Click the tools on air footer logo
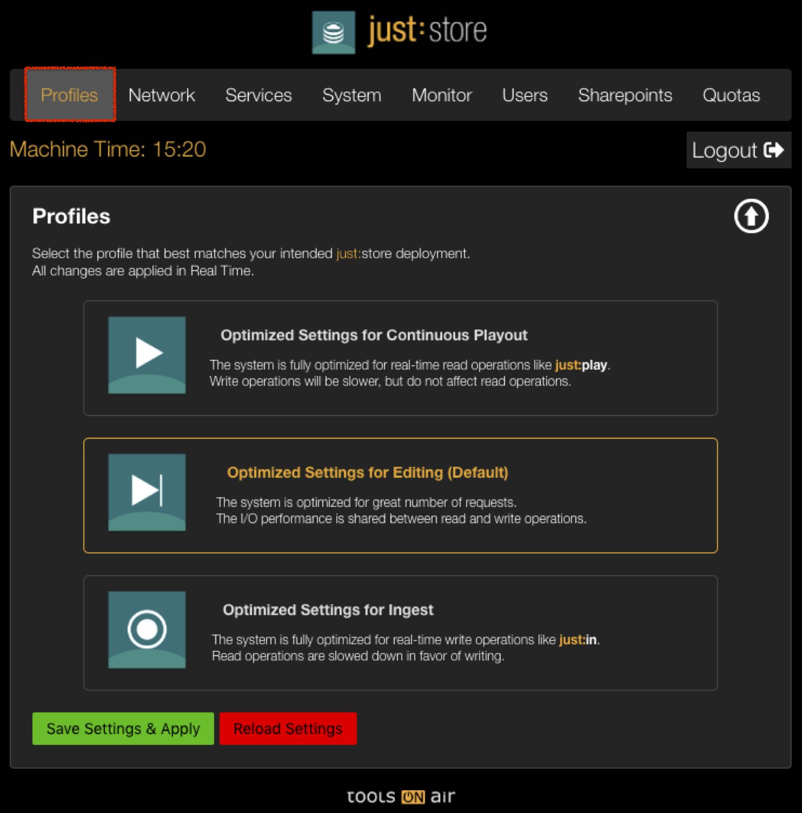802x813 pixels. point(401,796)
